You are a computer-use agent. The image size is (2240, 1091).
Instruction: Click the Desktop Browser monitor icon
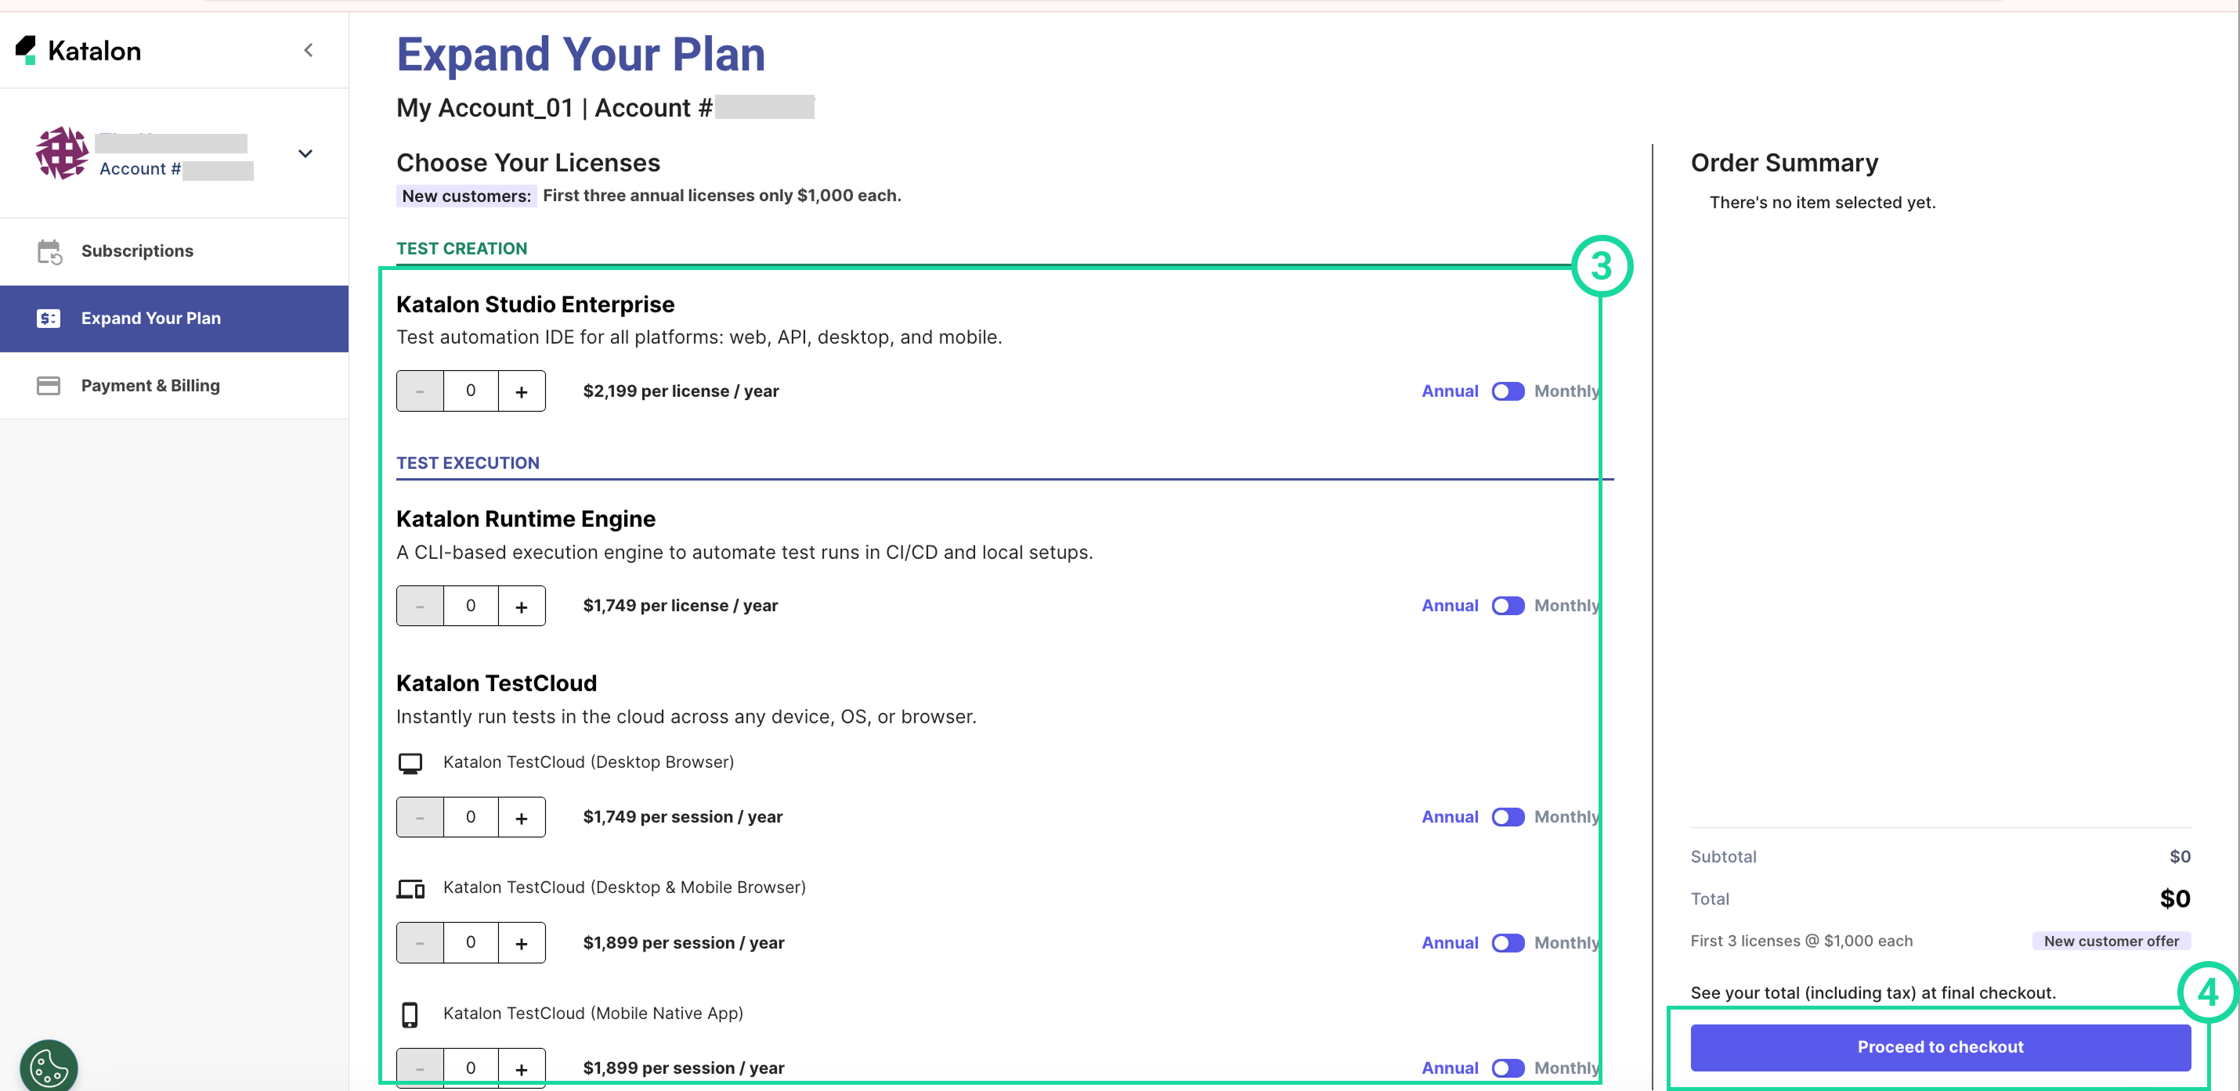click(x=410, y=762)
